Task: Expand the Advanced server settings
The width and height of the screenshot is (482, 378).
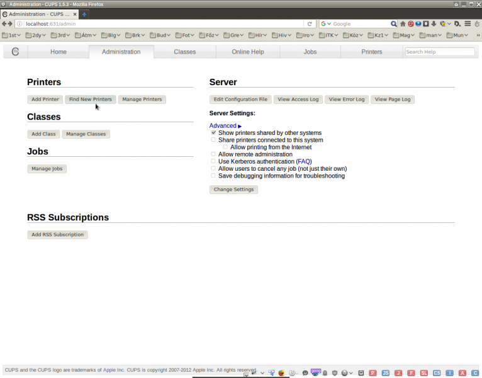Action: tap(225, 125)
